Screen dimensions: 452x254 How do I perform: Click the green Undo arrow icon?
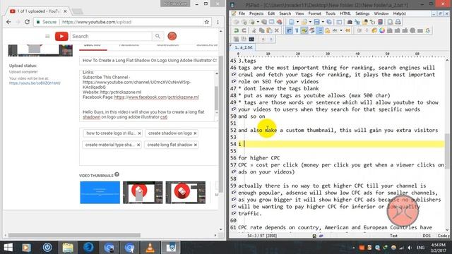[236, 30]
